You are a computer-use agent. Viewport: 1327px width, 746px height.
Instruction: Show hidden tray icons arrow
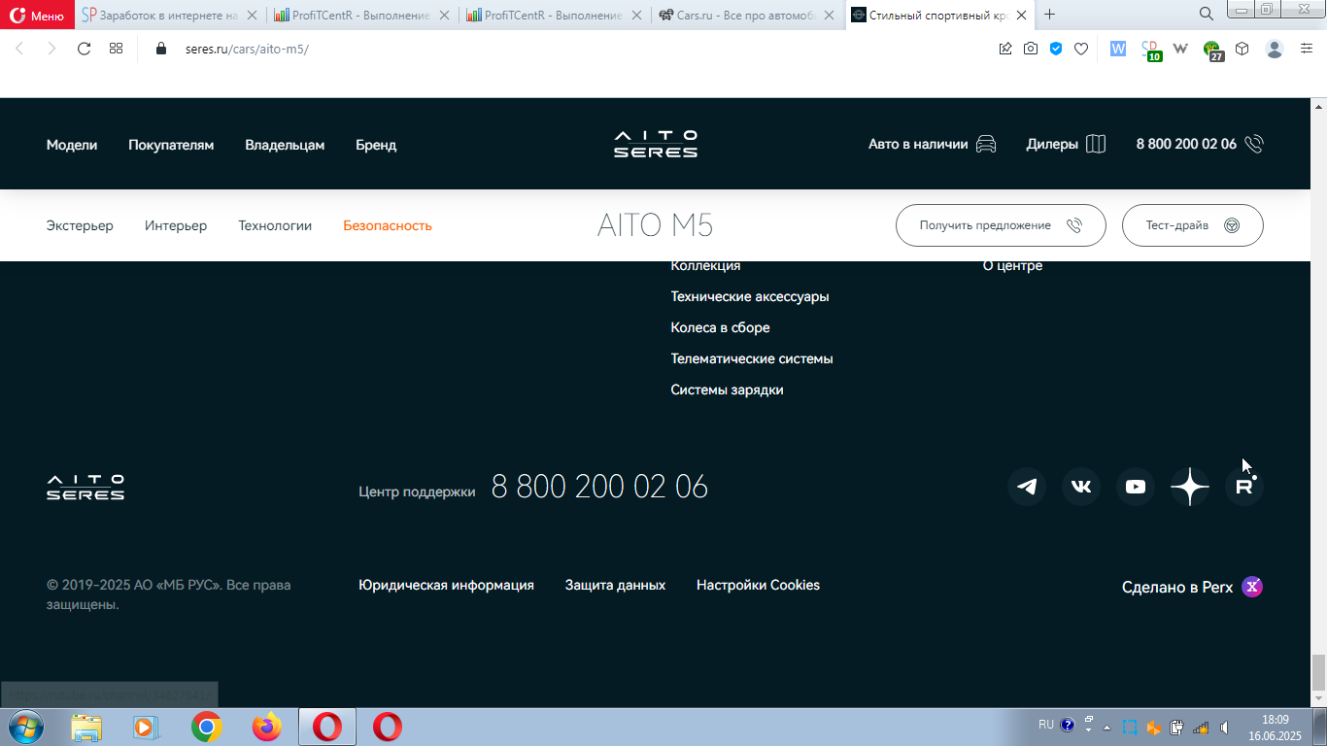1106,727
